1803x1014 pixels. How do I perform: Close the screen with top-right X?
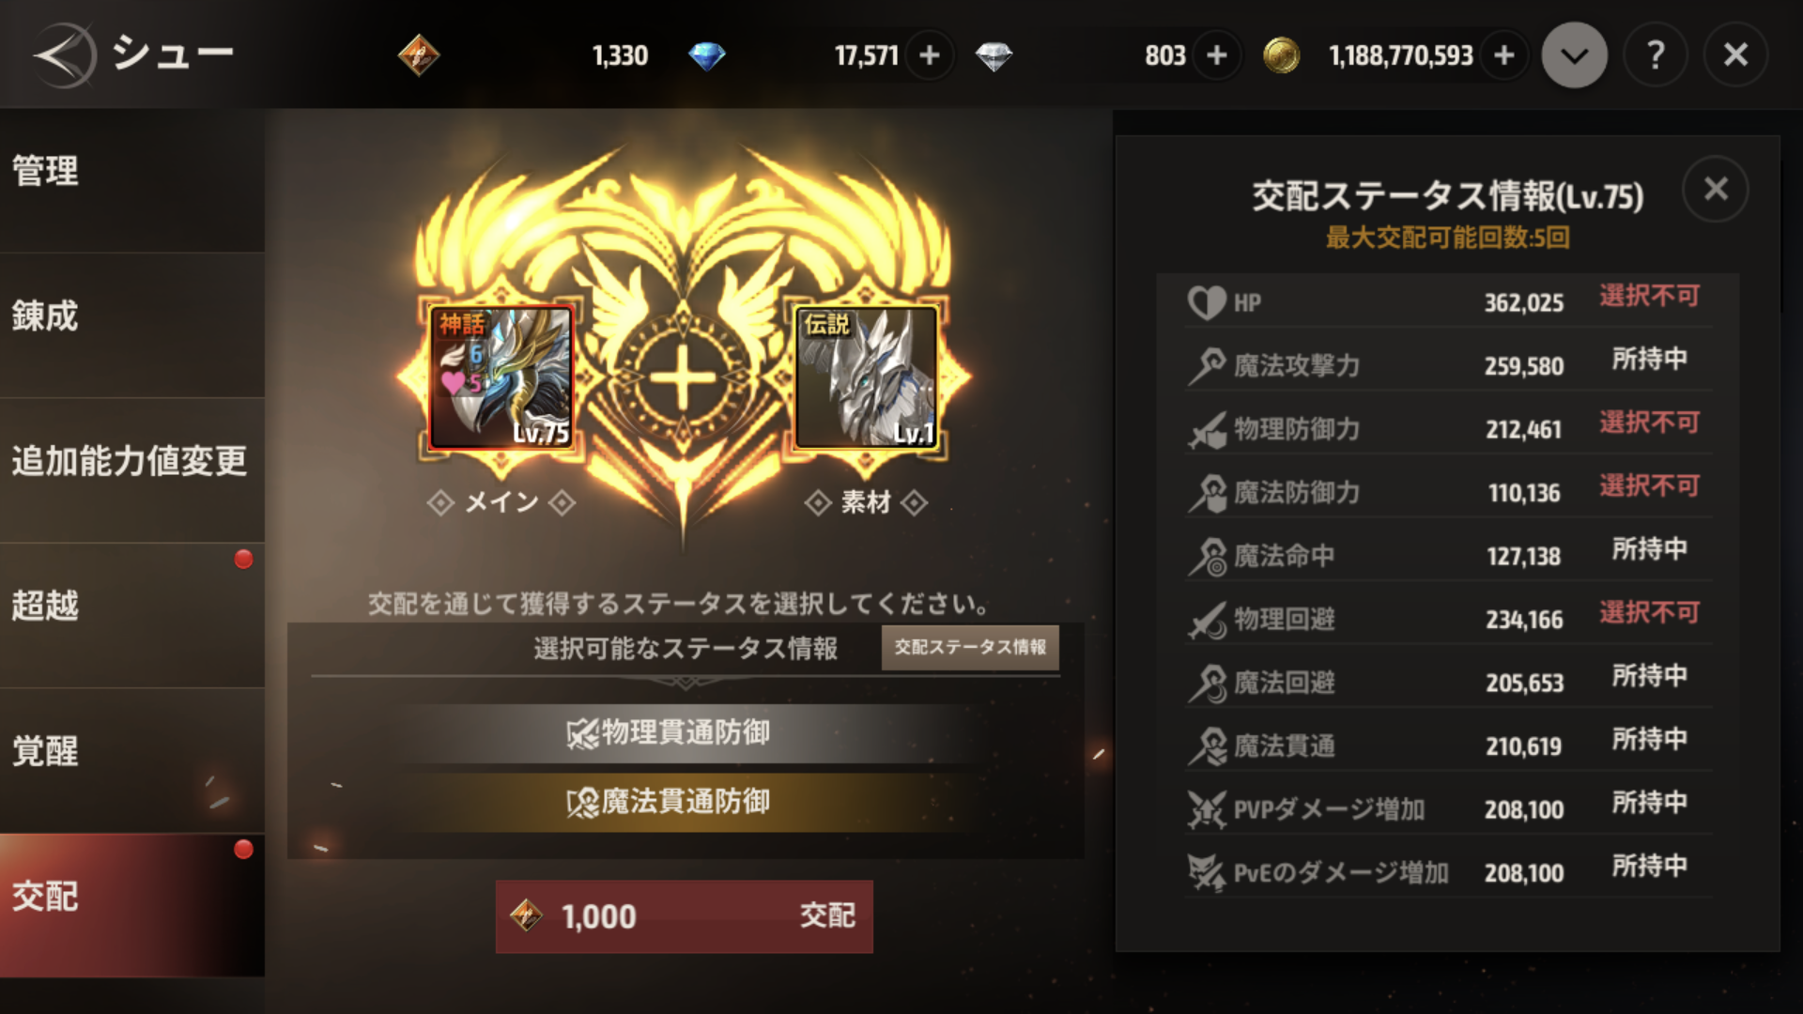click(1736, 55)
